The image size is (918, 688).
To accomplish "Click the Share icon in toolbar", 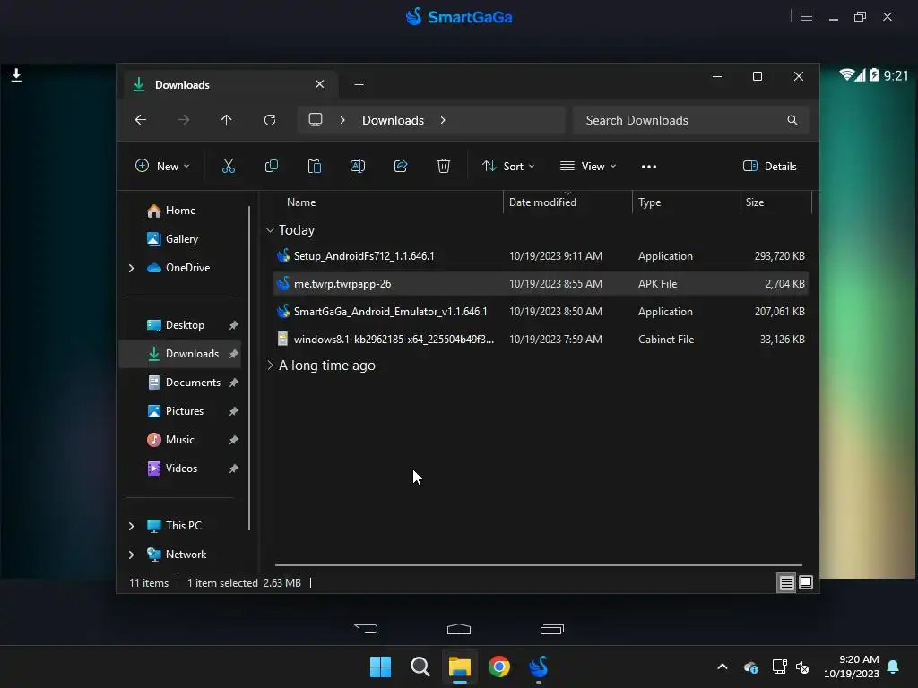I will 401,166.
